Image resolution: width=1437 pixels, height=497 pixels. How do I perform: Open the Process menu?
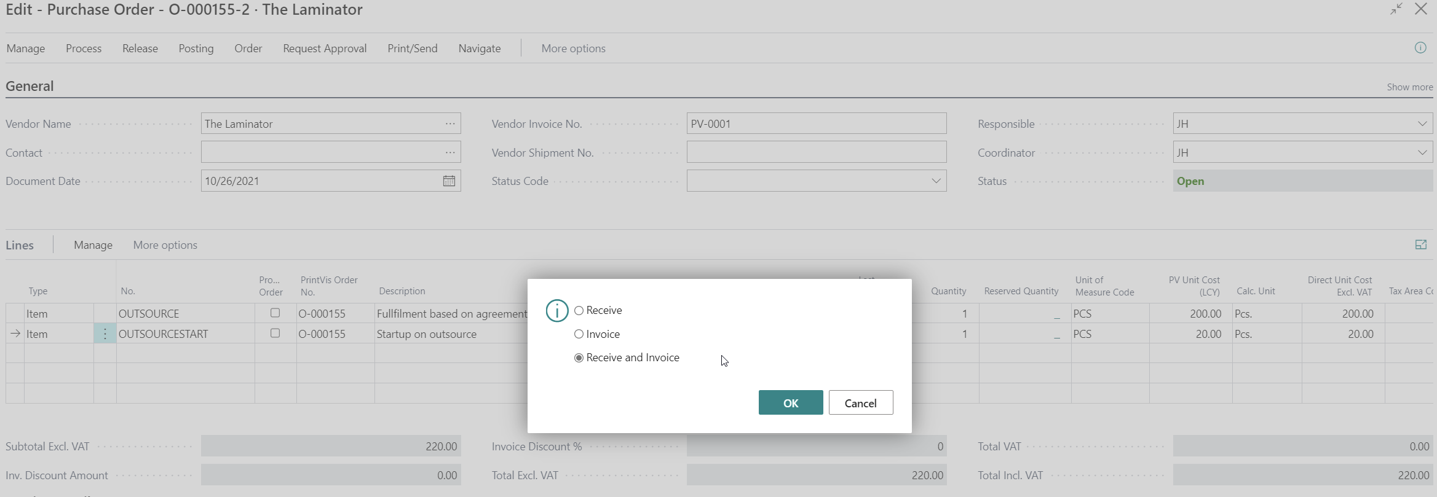(84, 49)
